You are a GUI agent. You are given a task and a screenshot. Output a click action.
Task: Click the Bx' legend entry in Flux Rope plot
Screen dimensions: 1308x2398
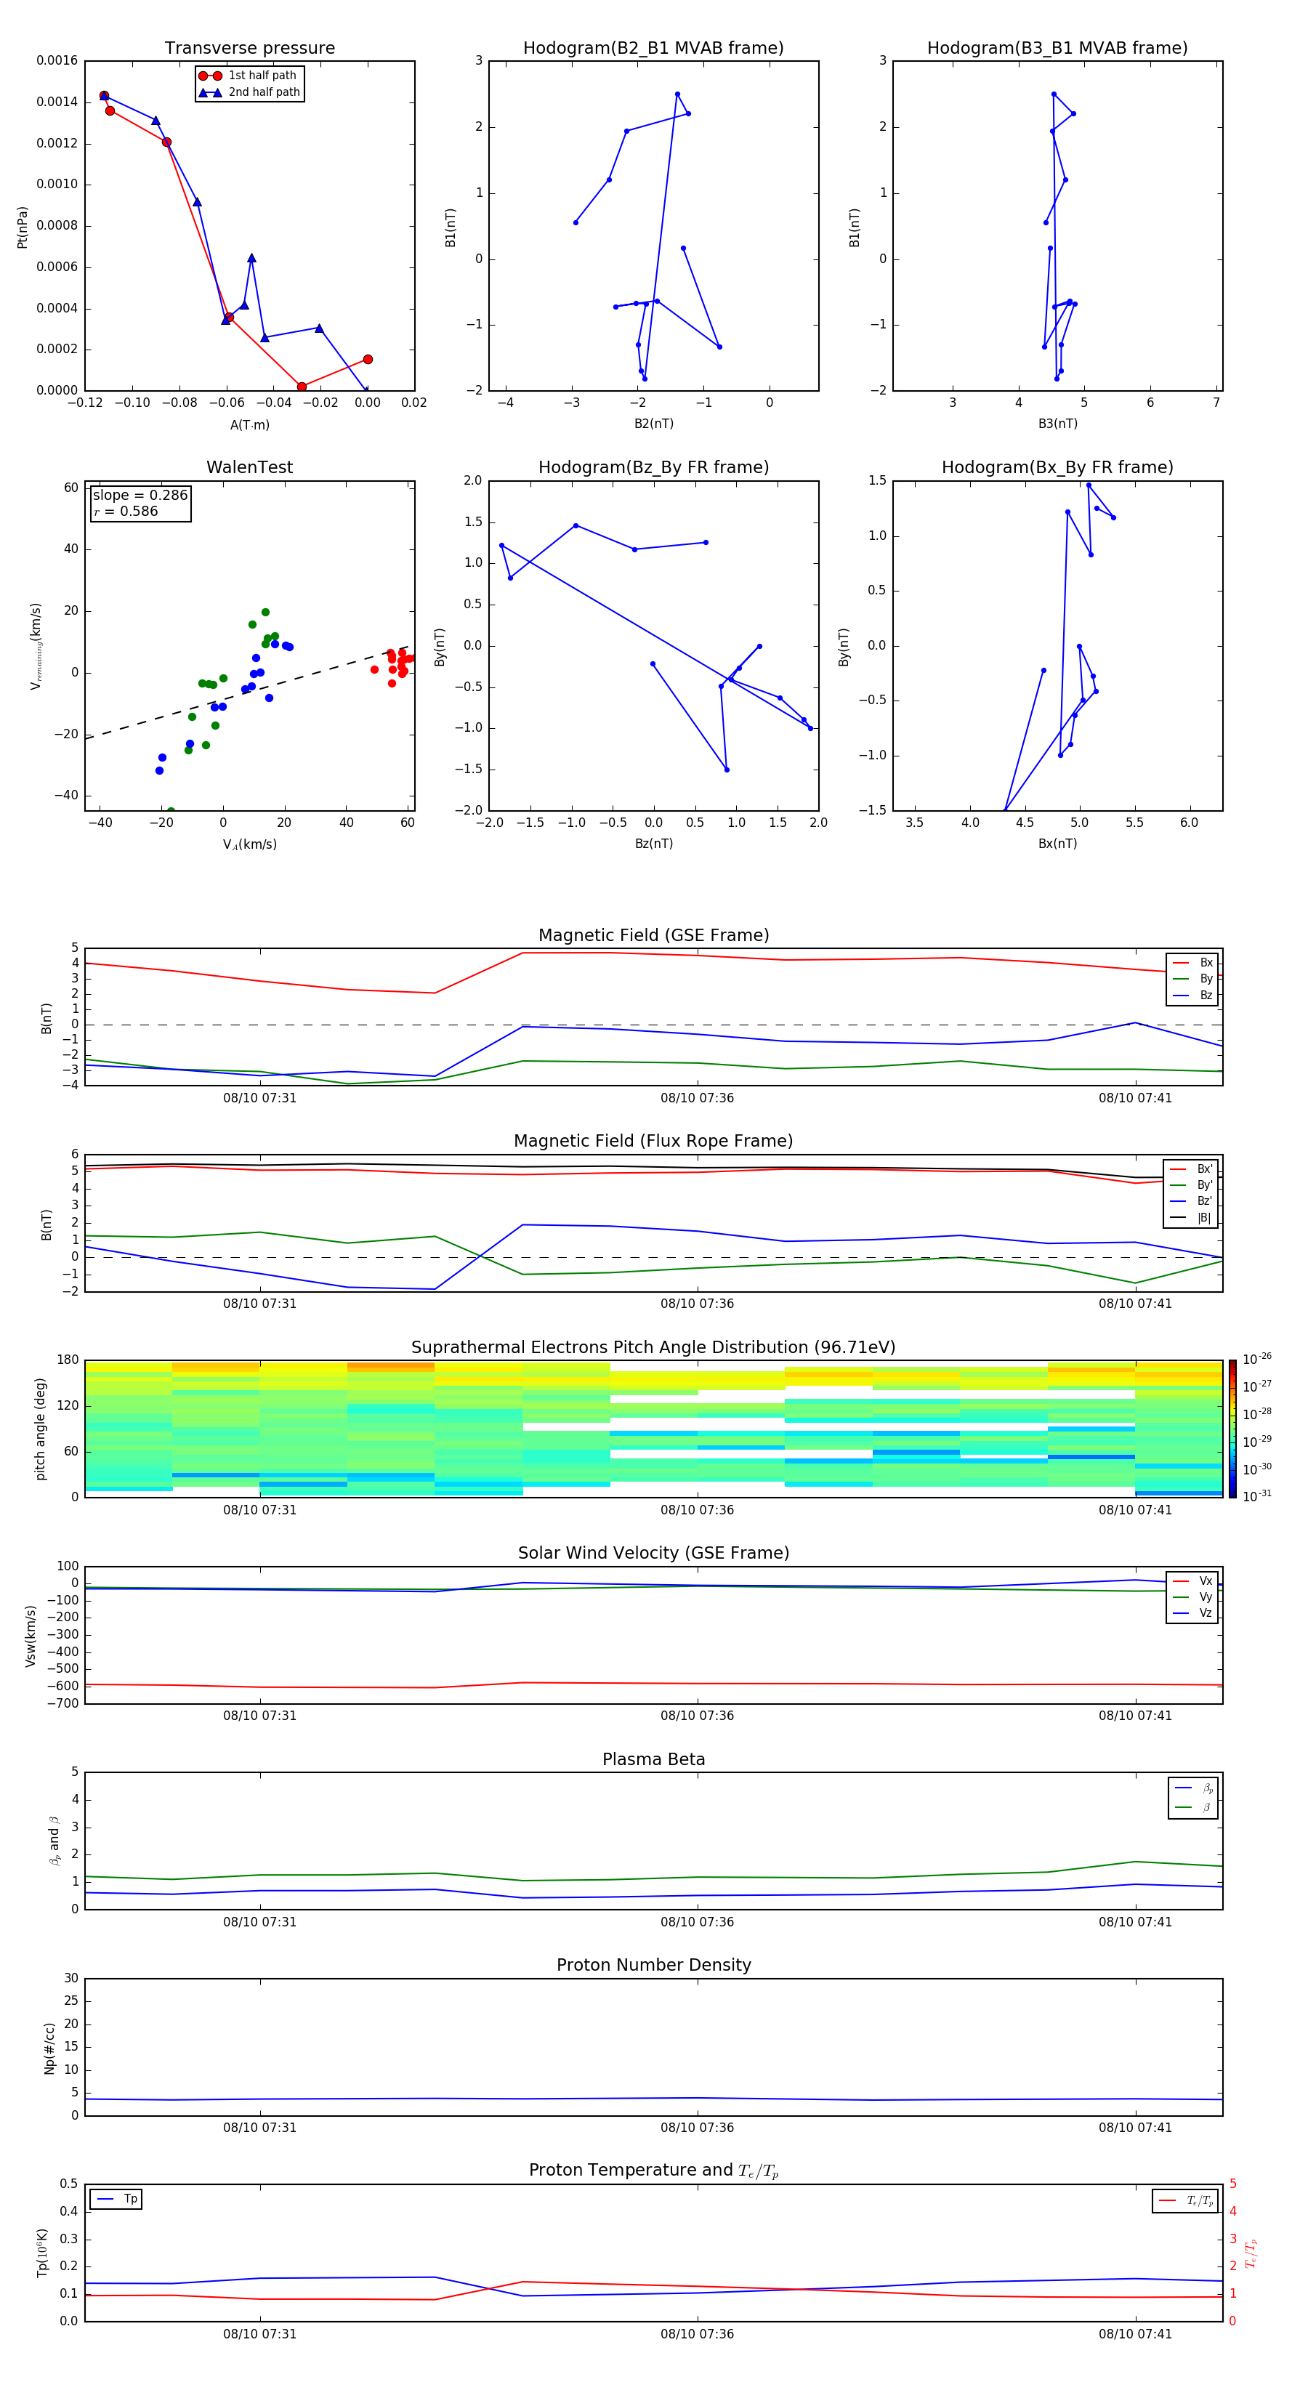[1191, 1169]
